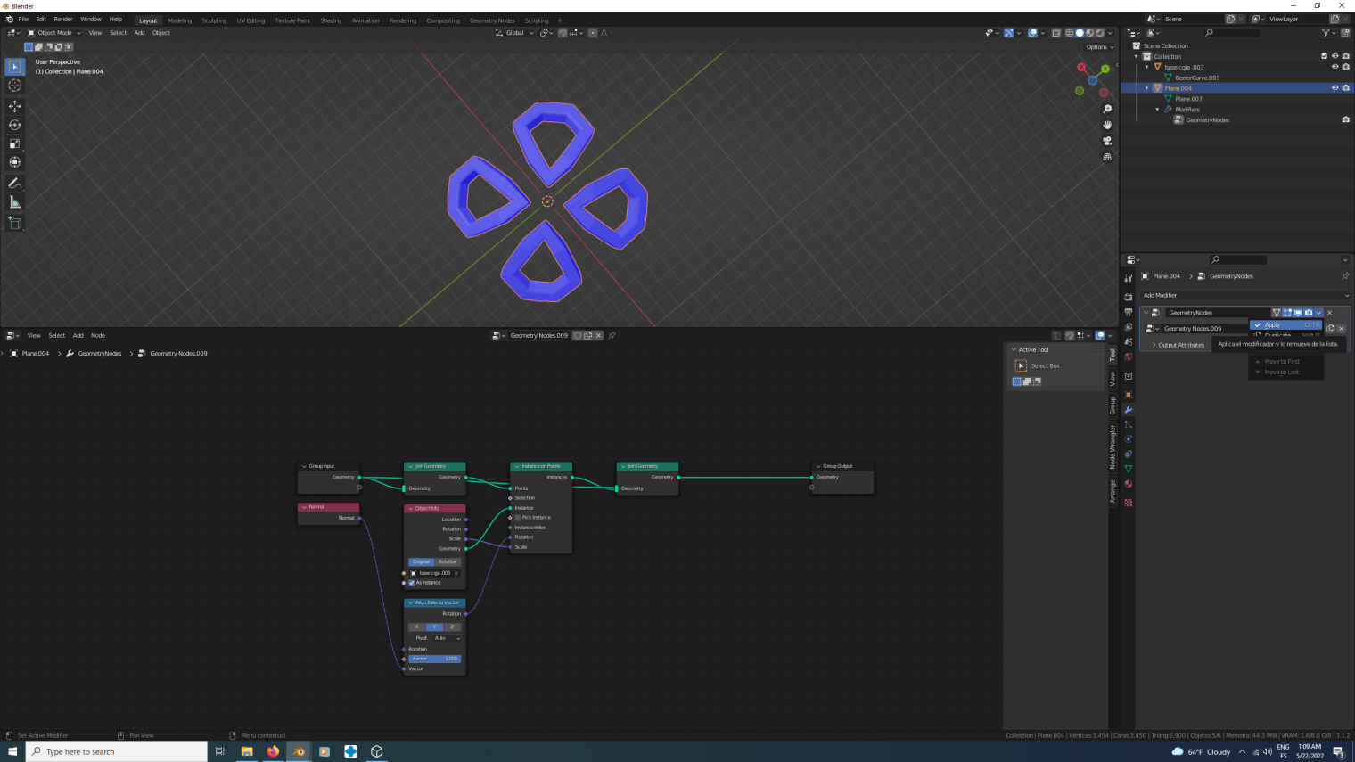Collapse the Plane.004 tree row
Screen dimensions: 1355x762
tap(1147, 88)
